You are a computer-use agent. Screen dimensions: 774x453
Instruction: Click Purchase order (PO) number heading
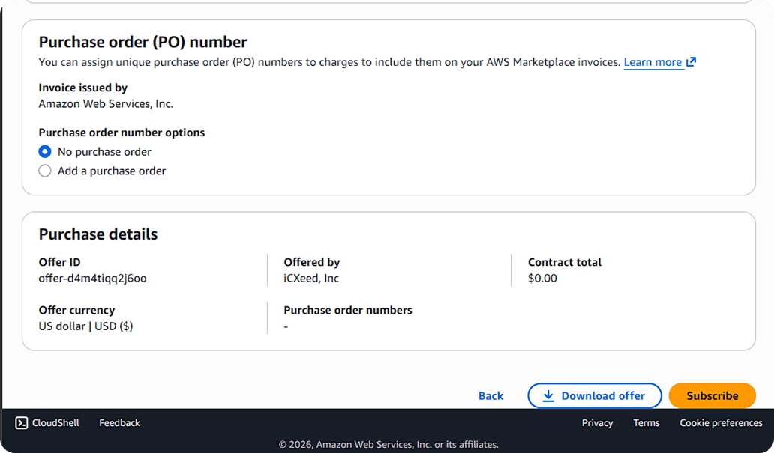[x=142, y=43]
